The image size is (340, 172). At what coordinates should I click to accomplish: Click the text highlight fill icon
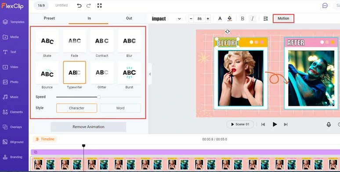click(229, 18)
